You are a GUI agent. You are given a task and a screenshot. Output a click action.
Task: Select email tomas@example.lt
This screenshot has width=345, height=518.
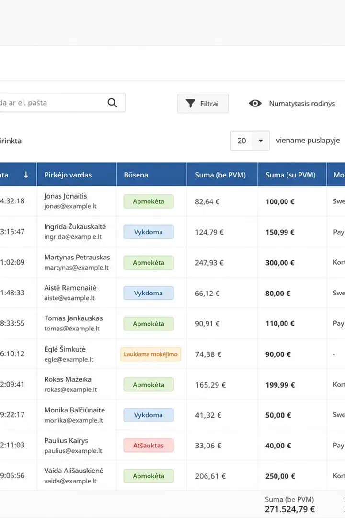pyautogui.click(x=72, y=329)
